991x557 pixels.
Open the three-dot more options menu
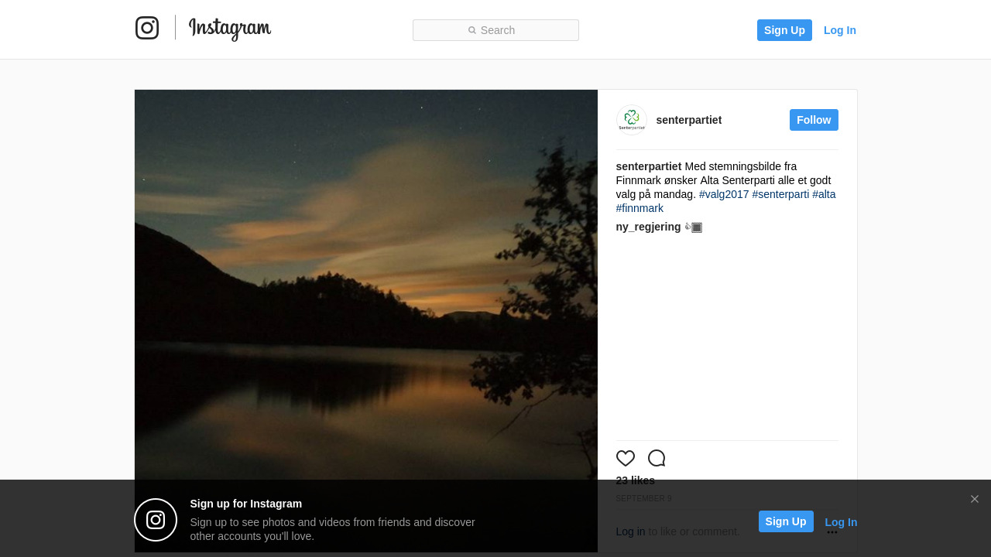pyautogui.click(x=832, y=532)
